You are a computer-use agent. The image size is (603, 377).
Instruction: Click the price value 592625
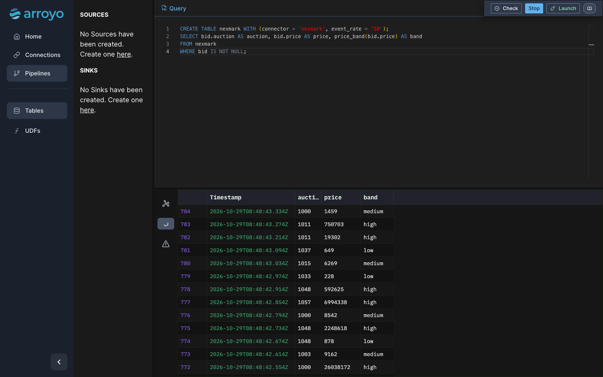(x=334, y=289)
